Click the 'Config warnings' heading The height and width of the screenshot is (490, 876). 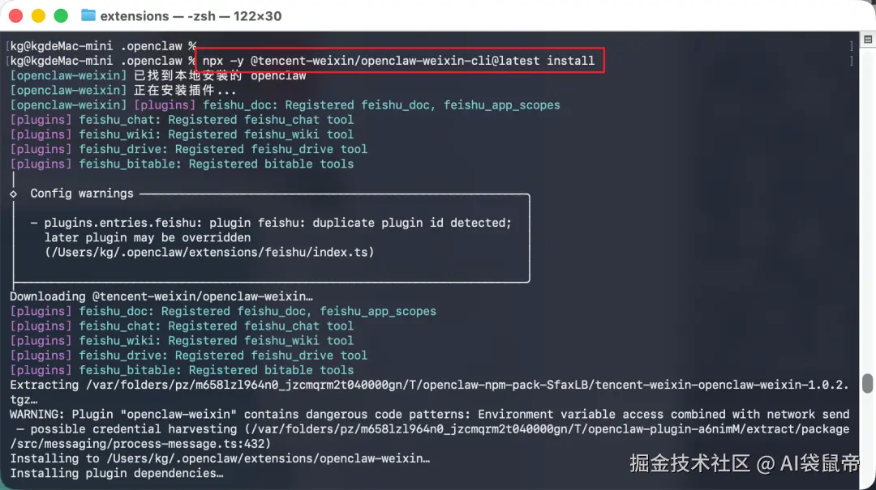(x=82, y=194)
